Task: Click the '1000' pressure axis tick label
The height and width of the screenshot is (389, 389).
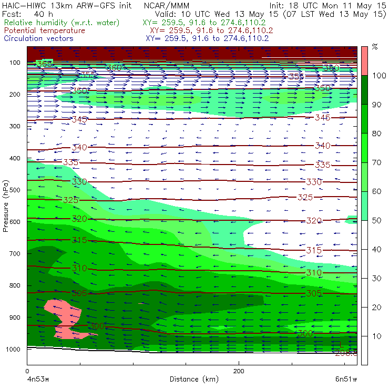Action: (13, 349)
